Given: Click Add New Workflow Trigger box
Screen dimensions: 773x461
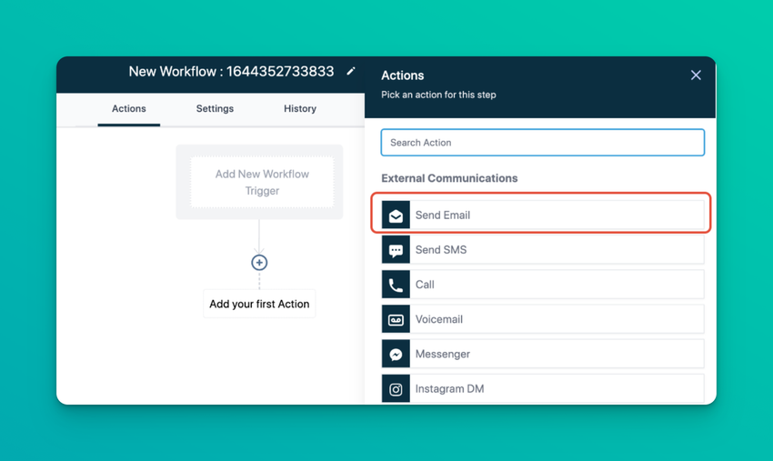Looking at the screenshot, I should click(262, 183).
